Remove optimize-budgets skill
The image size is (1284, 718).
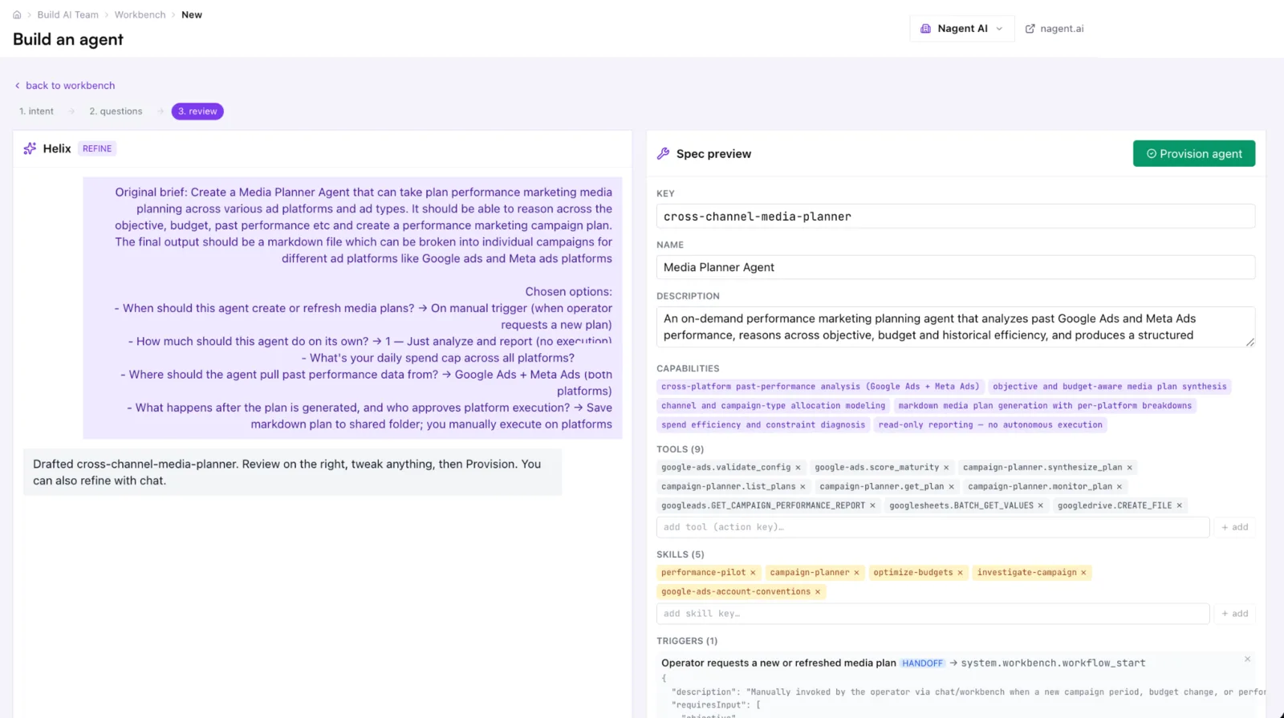[960, 573]
